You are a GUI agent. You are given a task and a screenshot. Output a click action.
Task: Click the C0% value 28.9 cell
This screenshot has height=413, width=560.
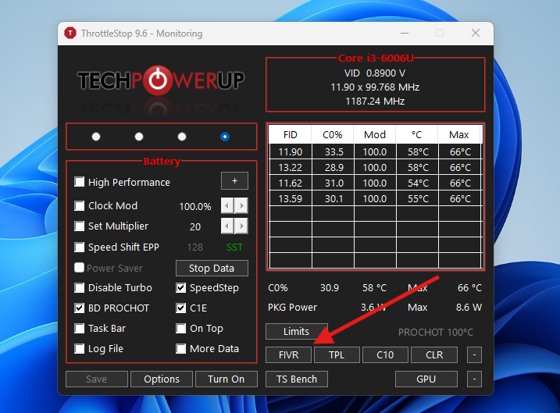(x=334, y=167)
